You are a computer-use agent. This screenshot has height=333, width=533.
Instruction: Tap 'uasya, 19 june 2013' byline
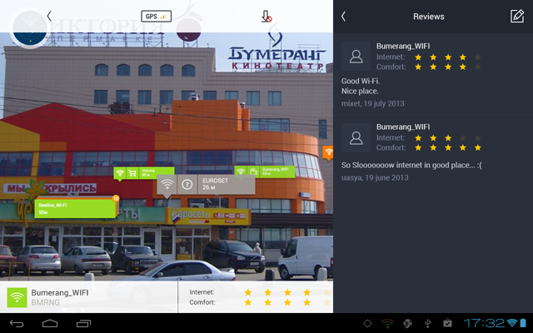tap(375, 177)
